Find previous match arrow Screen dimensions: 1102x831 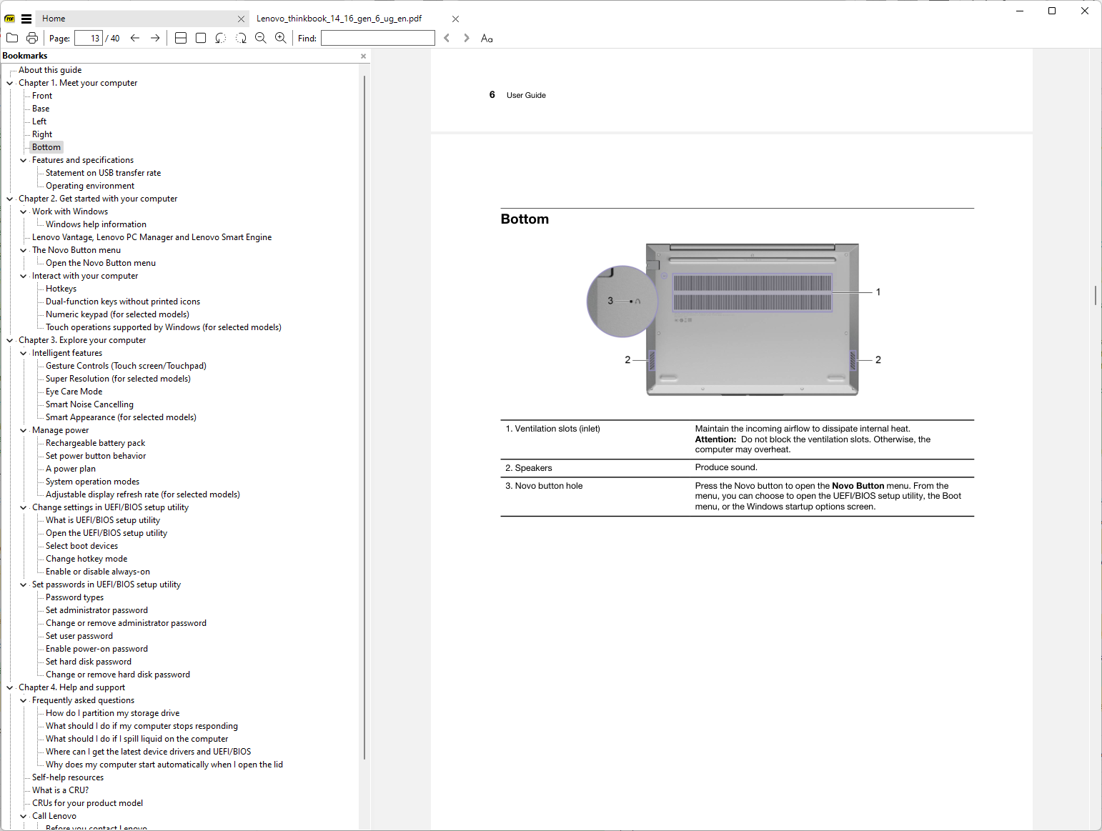point(447,38)
